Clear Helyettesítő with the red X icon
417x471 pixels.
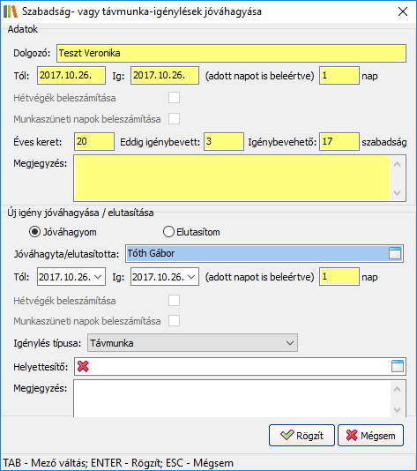83,366
